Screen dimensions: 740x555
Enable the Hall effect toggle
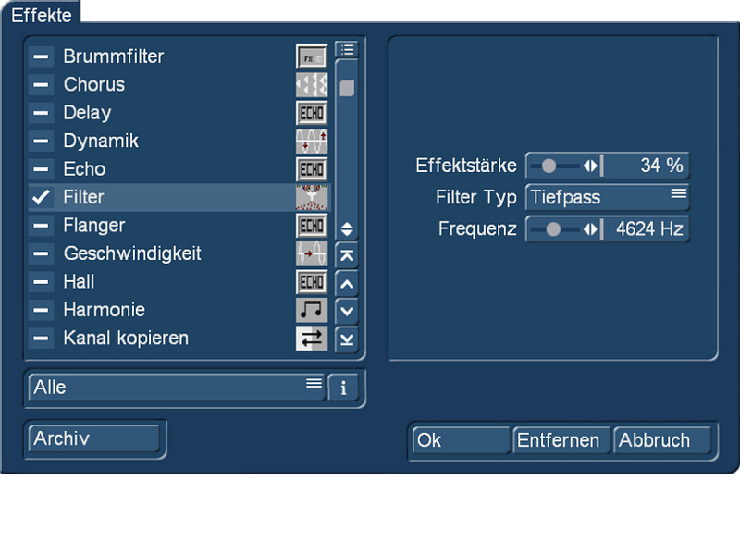click(41, 282)
